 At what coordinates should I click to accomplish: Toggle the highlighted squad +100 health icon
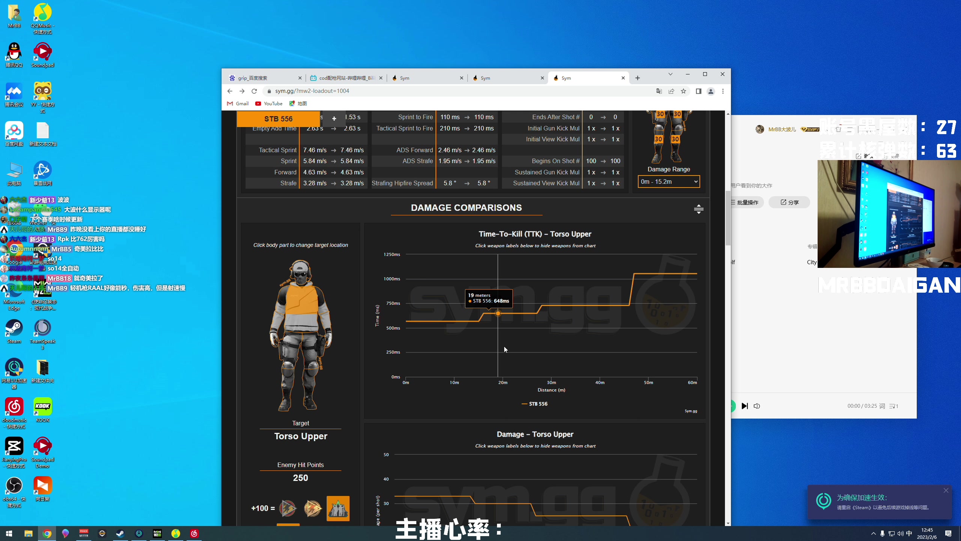coord(338,508)
